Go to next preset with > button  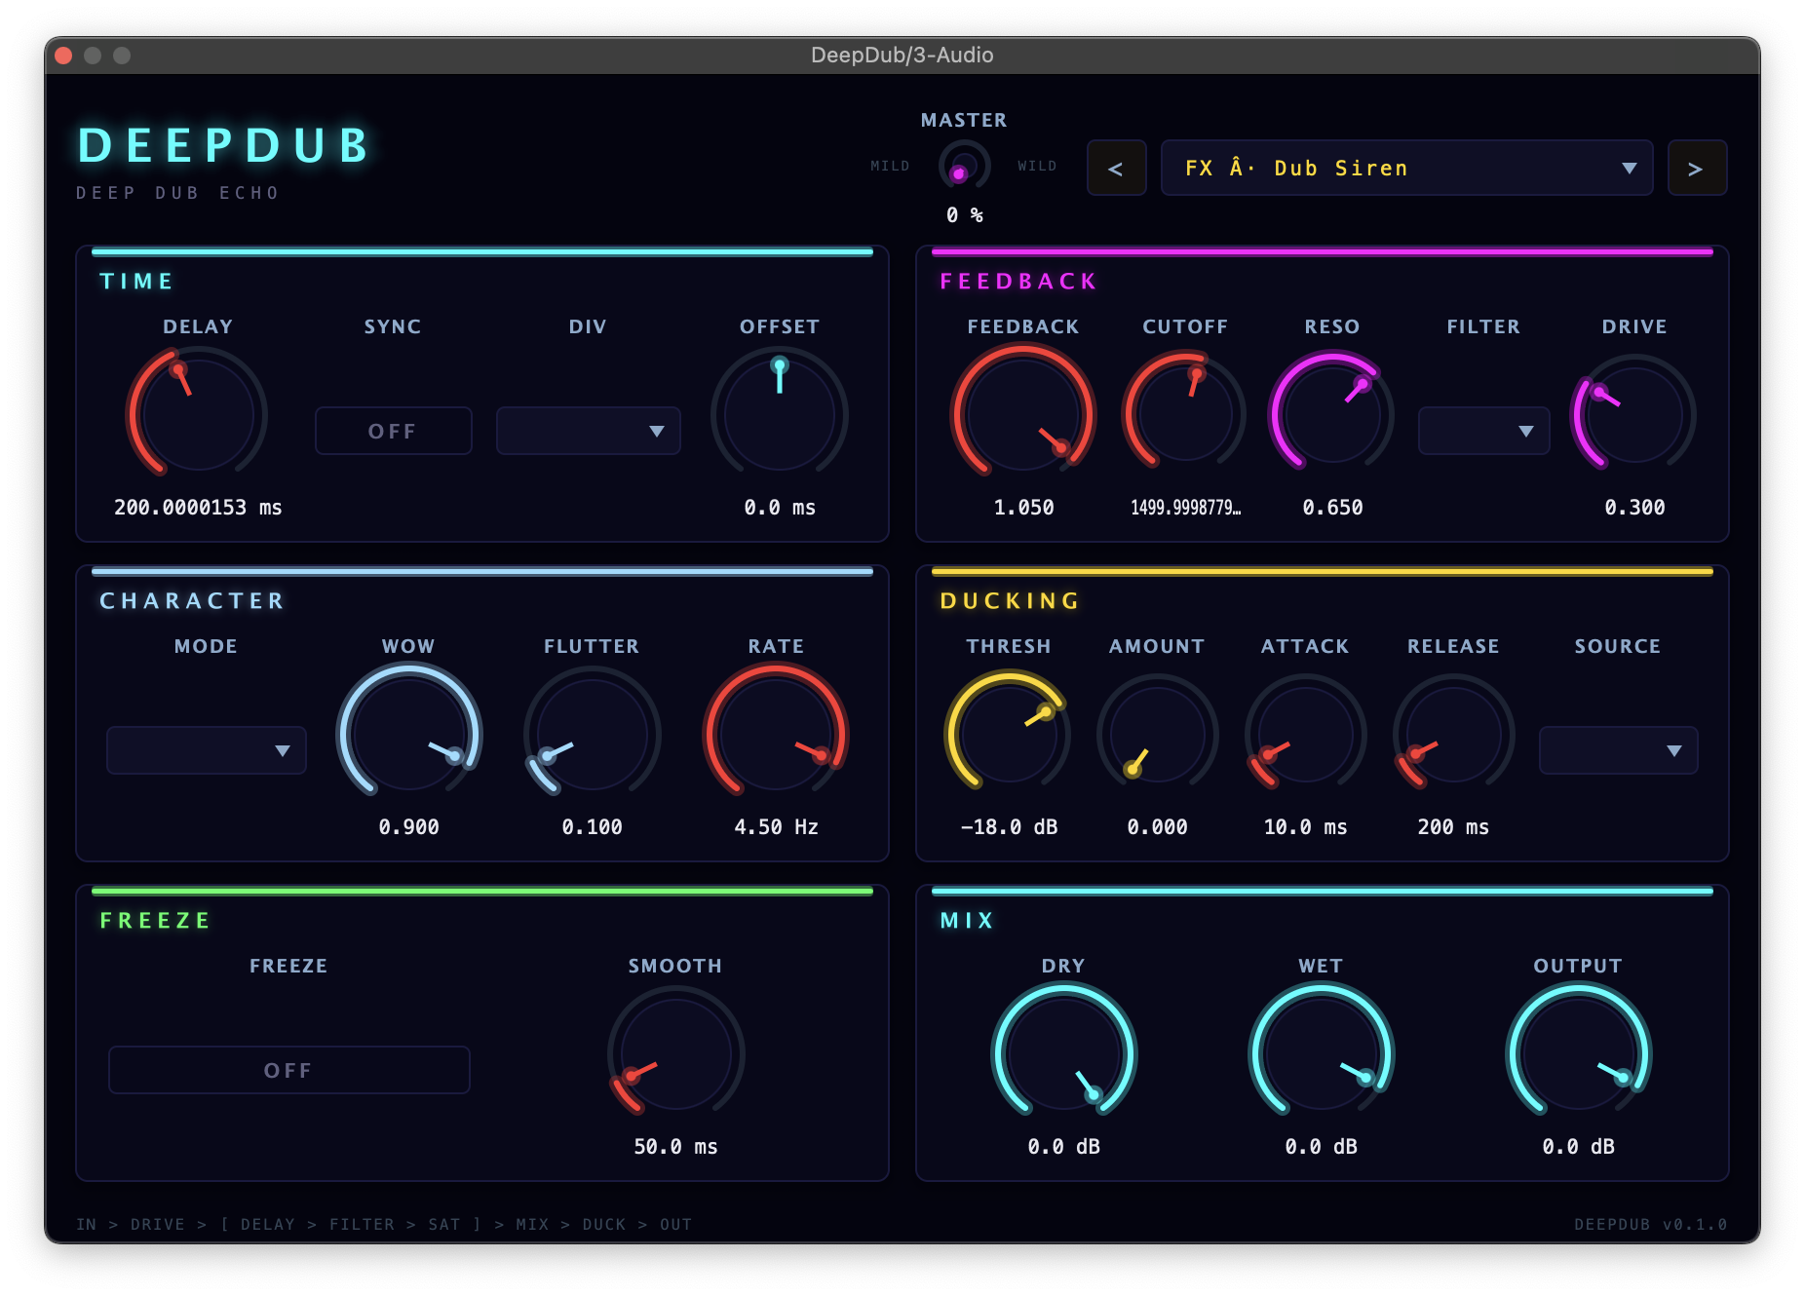(1696, 169)
